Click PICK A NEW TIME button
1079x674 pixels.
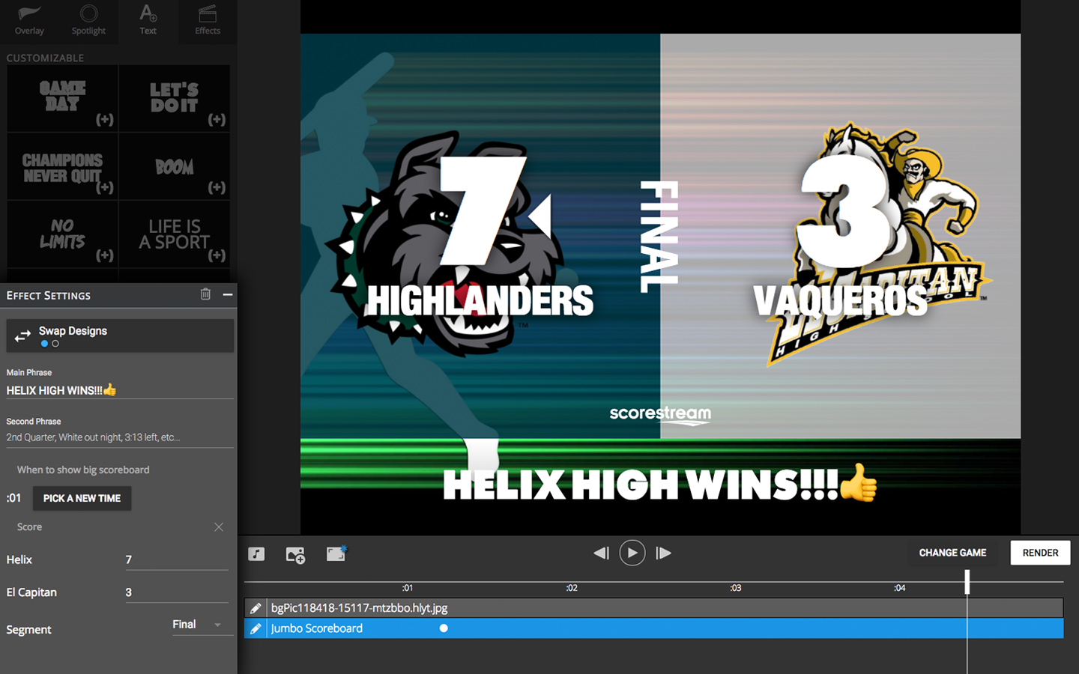point(82,498)
